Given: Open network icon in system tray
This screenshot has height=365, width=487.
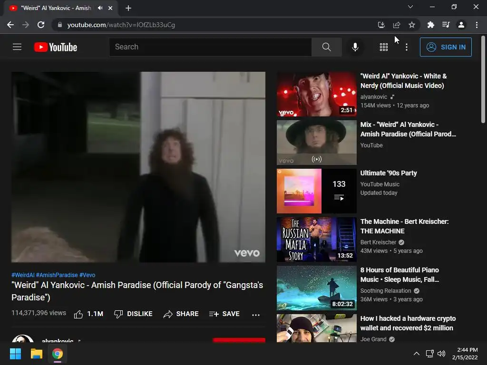Looking at the screenshot, I should (x=429, y=354).
